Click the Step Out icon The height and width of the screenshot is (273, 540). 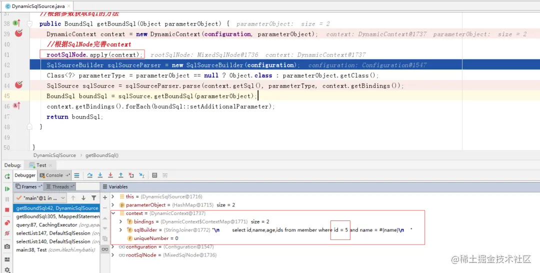121,175
